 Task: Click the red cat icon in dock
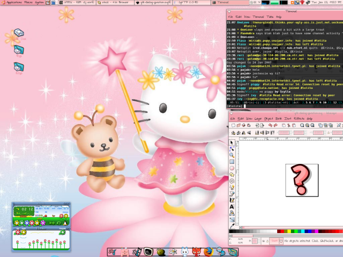[197, 252]
